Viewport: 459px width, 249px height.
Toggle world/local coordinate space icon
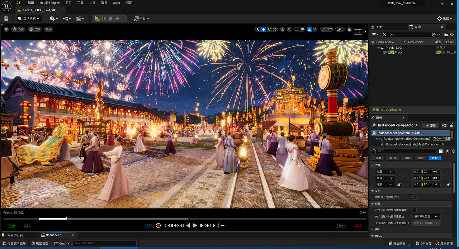point(282,29)
